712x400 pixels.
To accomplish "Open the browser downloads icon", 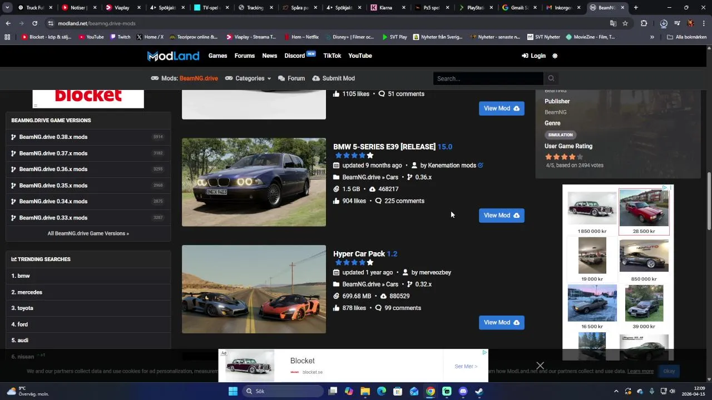I will pyautogui.click(x=664, y=23).
